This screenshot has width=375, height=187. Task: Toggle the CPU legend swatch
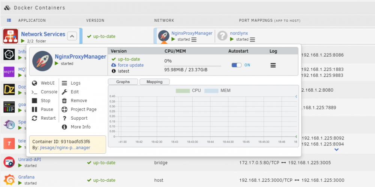(183, 91)
